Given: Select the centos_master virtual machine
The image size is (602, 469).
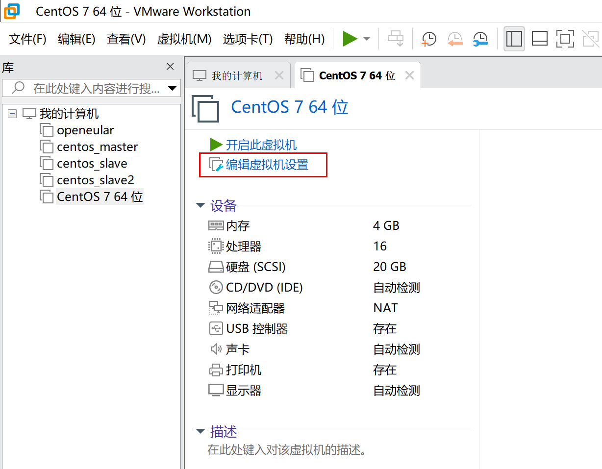Looking at the screenshot, I should (x=98, y=147).
